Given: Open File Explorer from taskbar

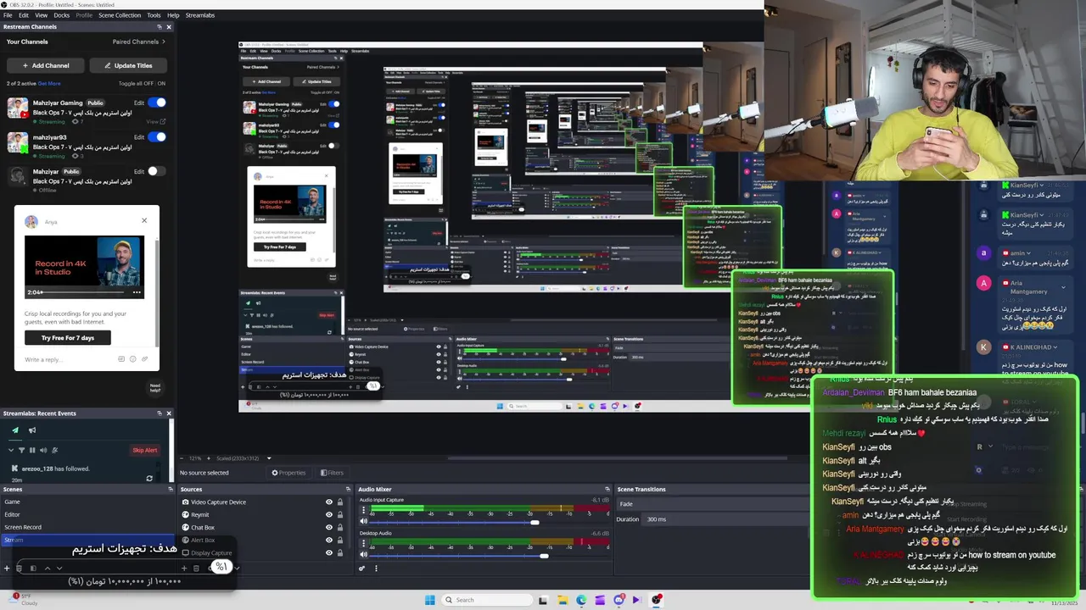Looking at the screenshot, I should [562, 600].
